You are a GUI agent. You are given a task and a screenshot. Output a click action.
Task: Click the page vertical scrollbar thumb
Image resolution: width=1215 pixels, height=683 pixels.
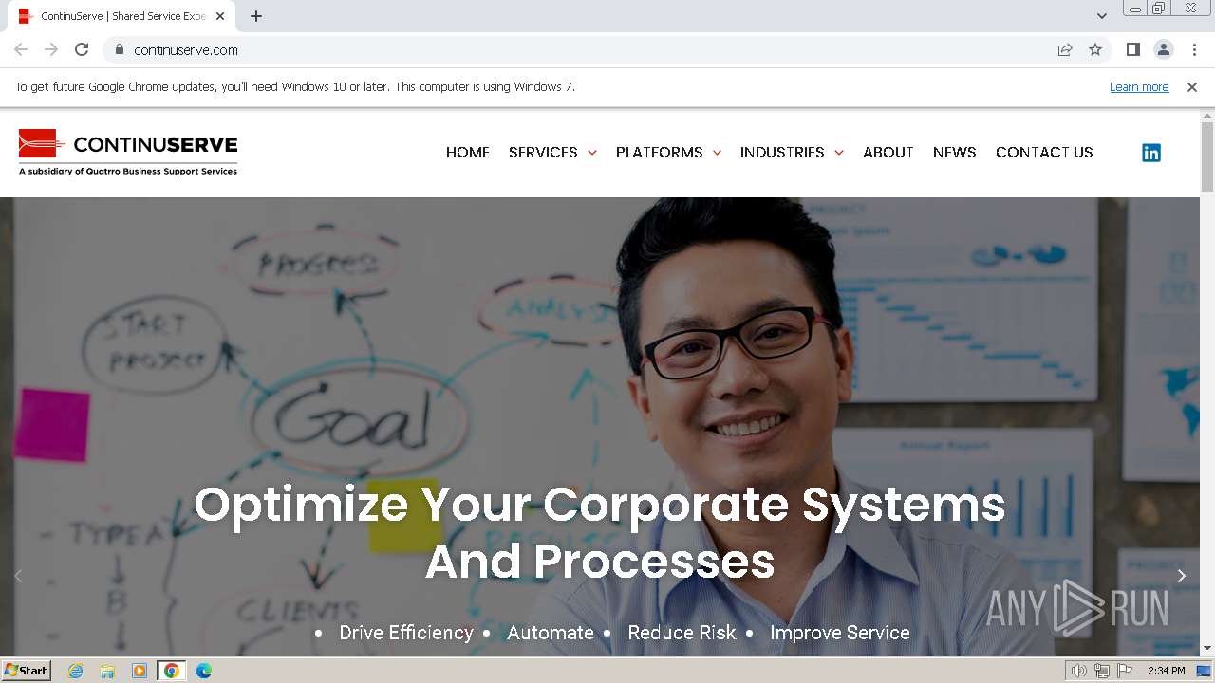coord(1207,157)
